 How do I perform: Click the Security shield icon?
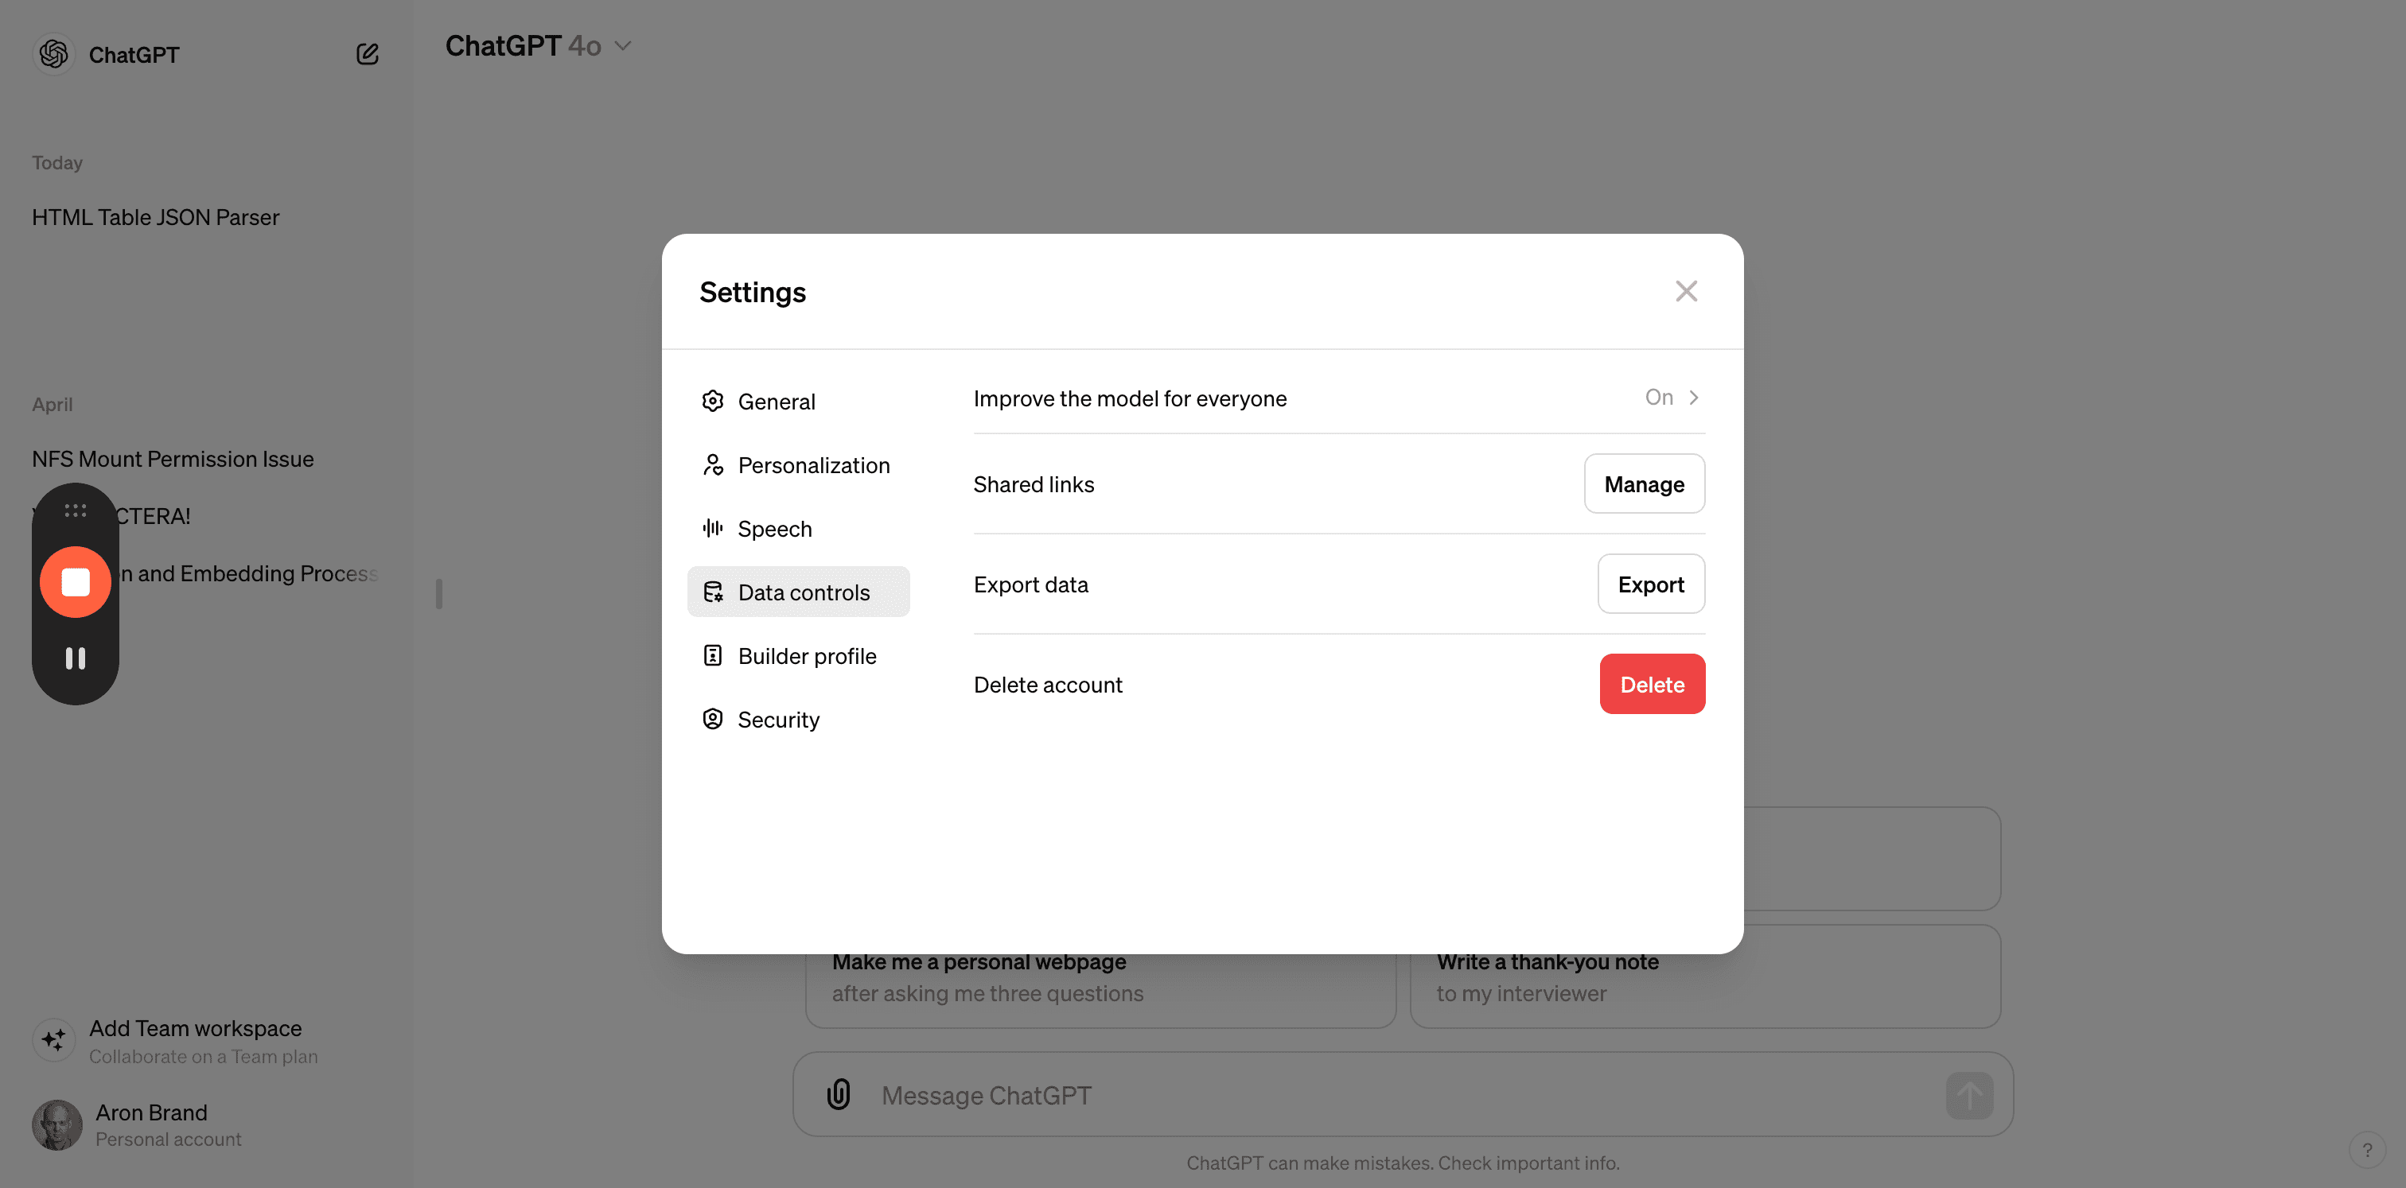pos(713,720)
